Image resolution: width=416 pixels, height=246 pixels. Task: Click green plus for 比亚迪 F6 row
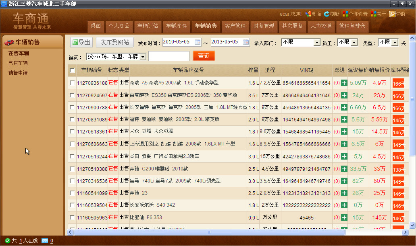click(344, 217)
